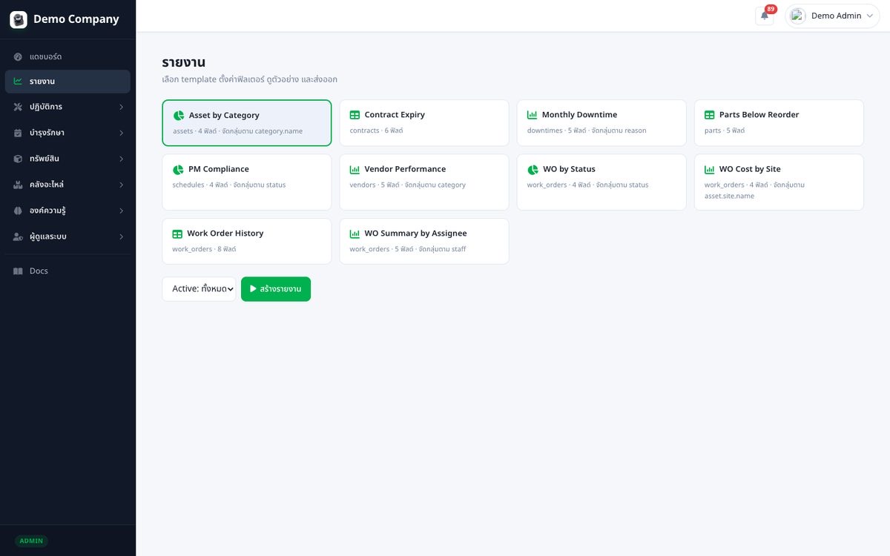Select the Parts Below Reorder template title
Viewport: 890px width, 556px height.
tap(759, 115)
